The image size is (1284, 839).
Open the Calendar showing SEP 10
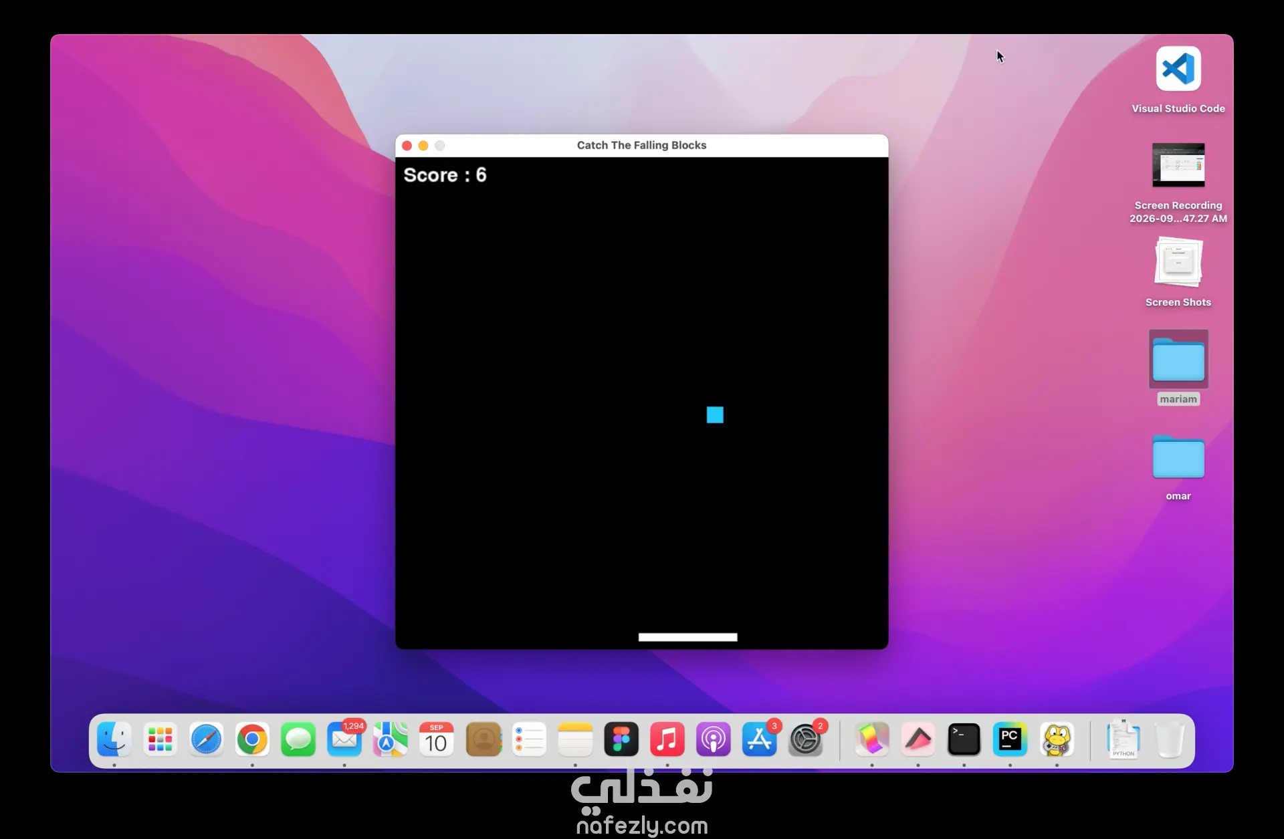click(436, 739)
